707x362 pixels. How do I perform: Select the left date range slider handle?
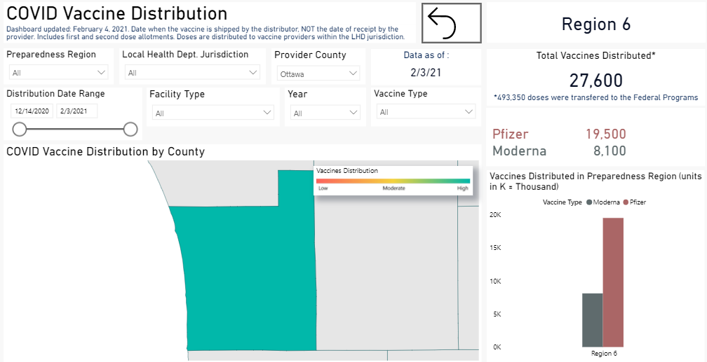pos(20,129)
